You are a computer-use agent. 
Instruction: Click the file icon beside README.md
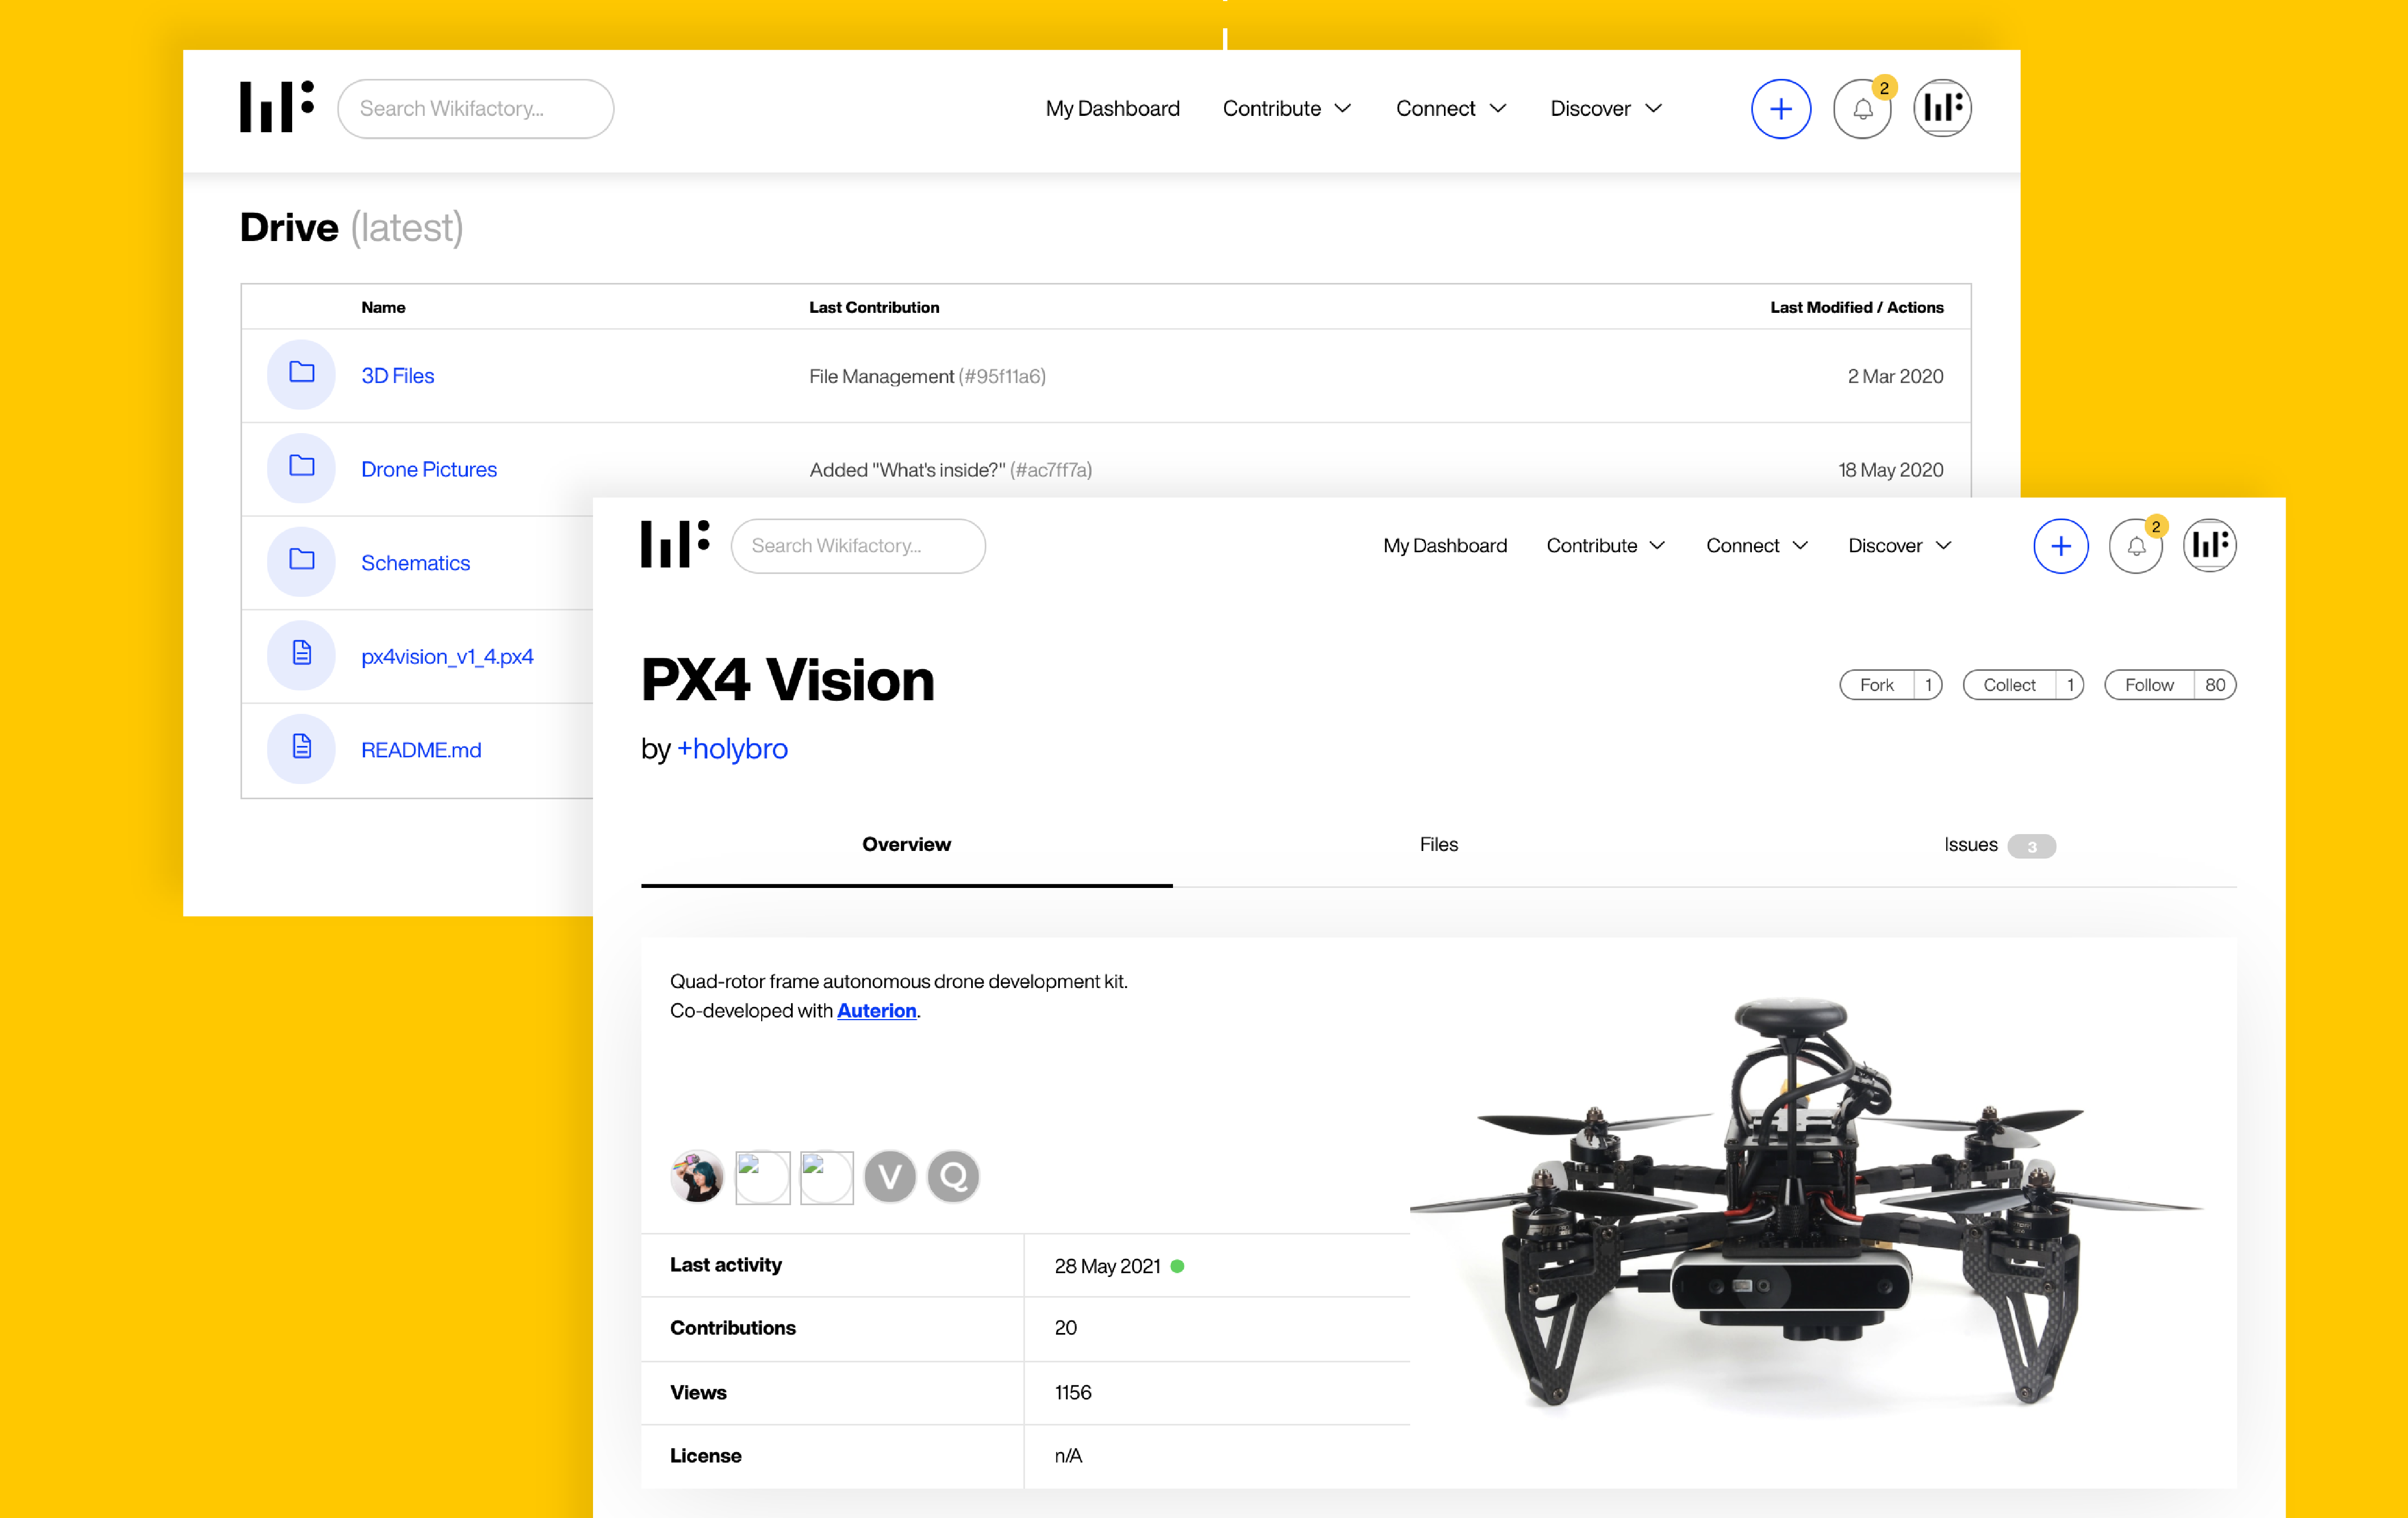[301, 748]
